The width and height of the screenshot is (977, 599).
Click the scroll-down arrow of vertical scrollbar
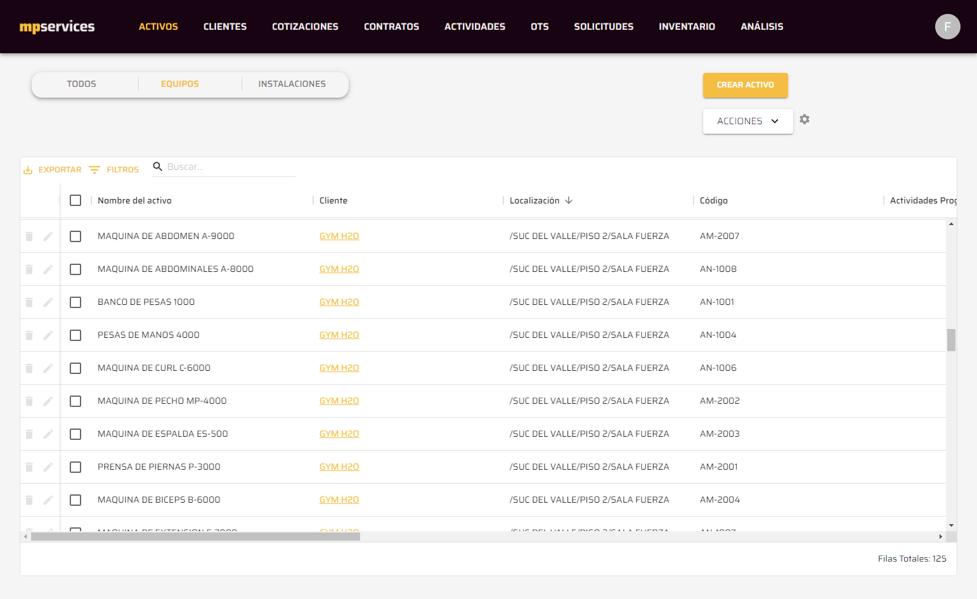tap(951, 525)
